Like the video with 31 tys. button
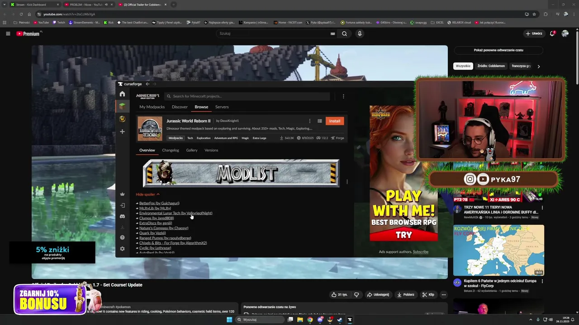Screen dimensions: 579x325 339,295
